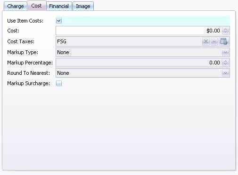
Task: Switch to the Image tab
Action: pyautogui.click(x=83, y=6)
